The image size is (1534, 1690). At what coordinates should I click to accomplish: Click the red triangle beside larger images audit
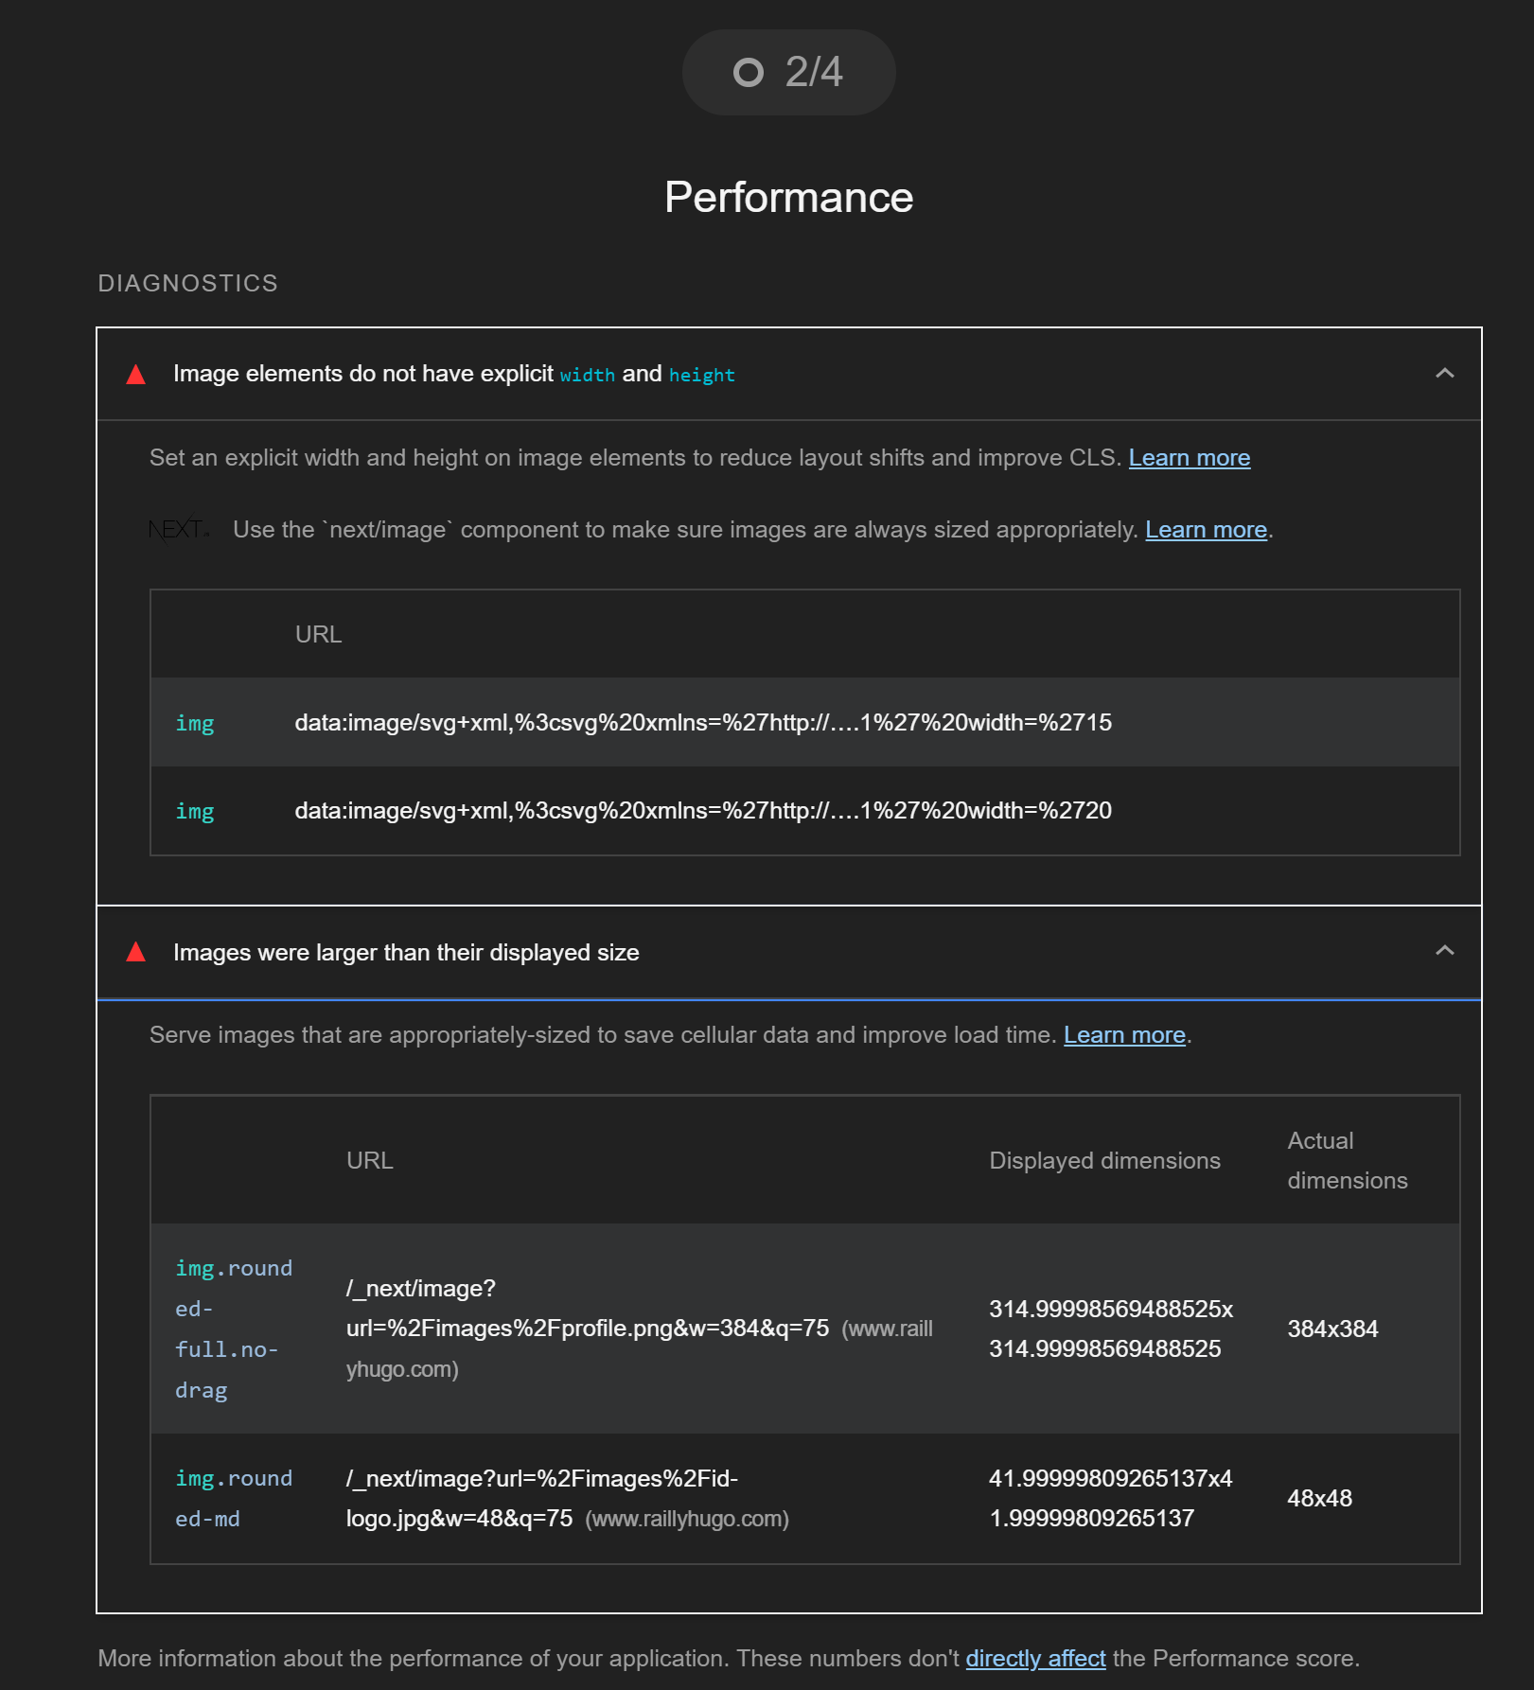[136, 952]
